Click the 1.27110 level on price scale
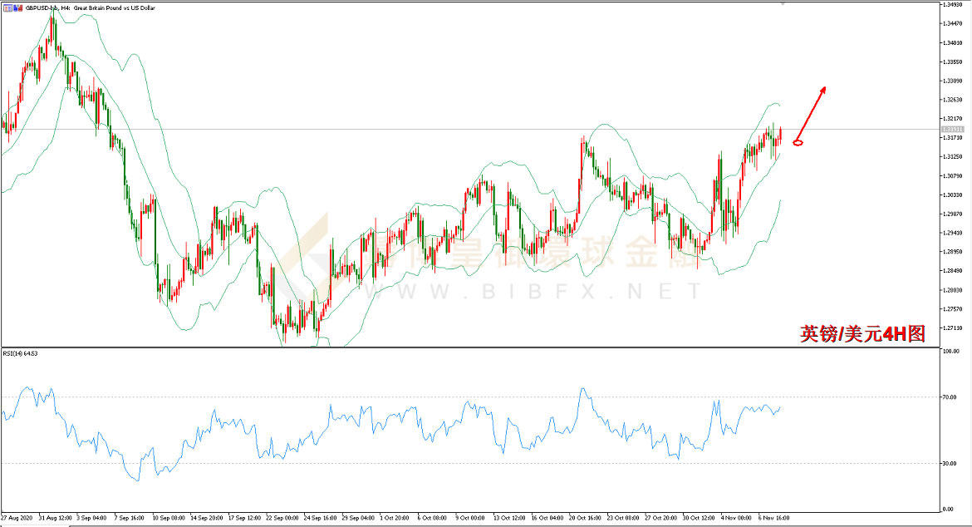The height and width of the screenshot is (527, 972). point(952,328)
